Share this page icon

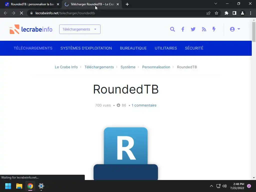(208, 13)
